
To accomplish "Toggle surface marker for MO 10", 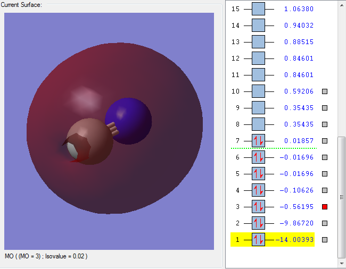I will (x=325, y=91).
